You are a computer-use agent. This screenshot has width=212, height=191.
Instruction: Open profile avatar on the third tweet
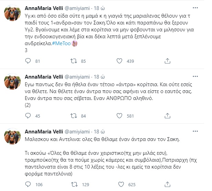pyautogui.click(x=12, y=136)
